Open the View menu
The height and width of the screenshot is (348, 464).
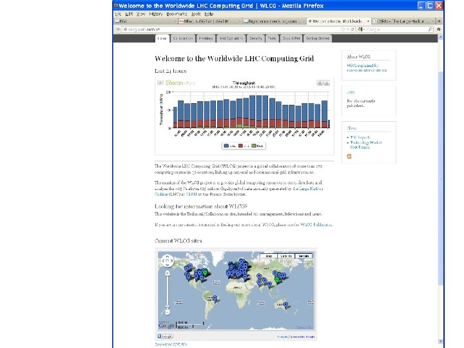141,14
